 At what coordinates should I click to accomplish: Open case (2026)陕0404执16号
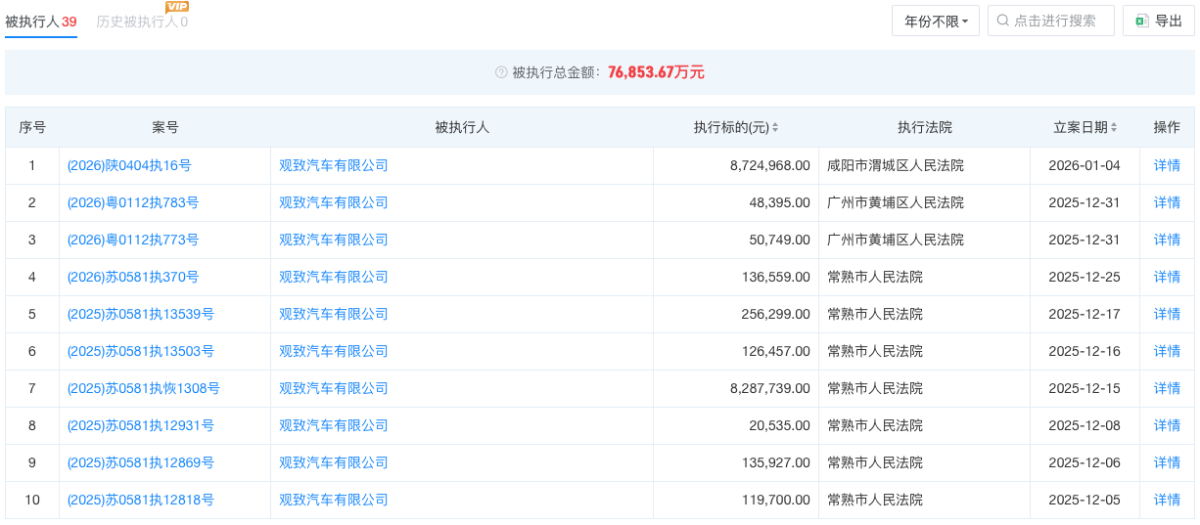[129, 166]
